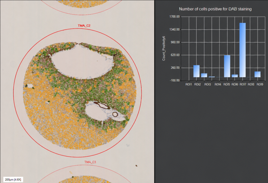Select the ROI5 bar in the chart
This screenshot has height=183, width=268.
tap(227, 66)
